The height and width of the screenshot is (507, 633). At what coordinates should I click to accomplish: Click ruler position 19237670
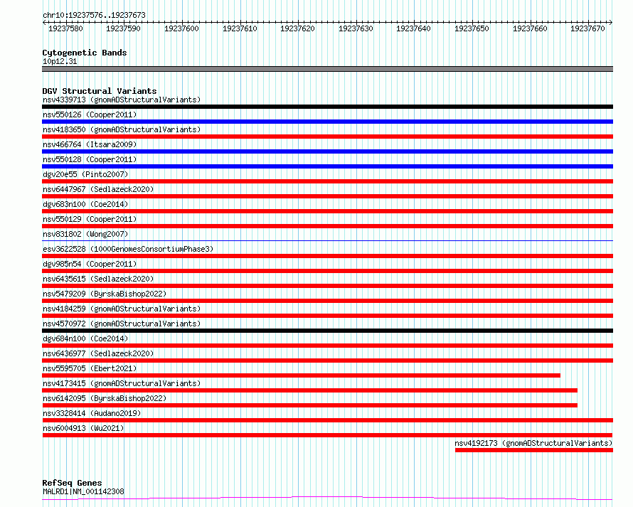(587, 28)
